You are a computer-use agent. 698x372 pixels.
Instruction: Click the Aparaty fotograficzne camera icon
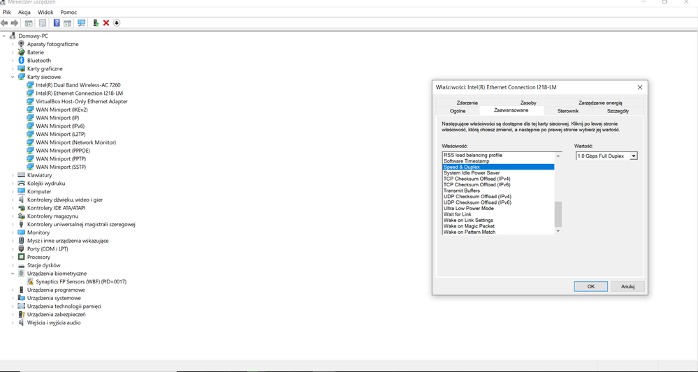click(21, 44)
